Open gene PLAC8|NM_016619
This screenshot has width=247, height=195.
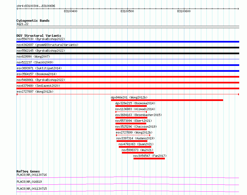[x=29, y=182]
